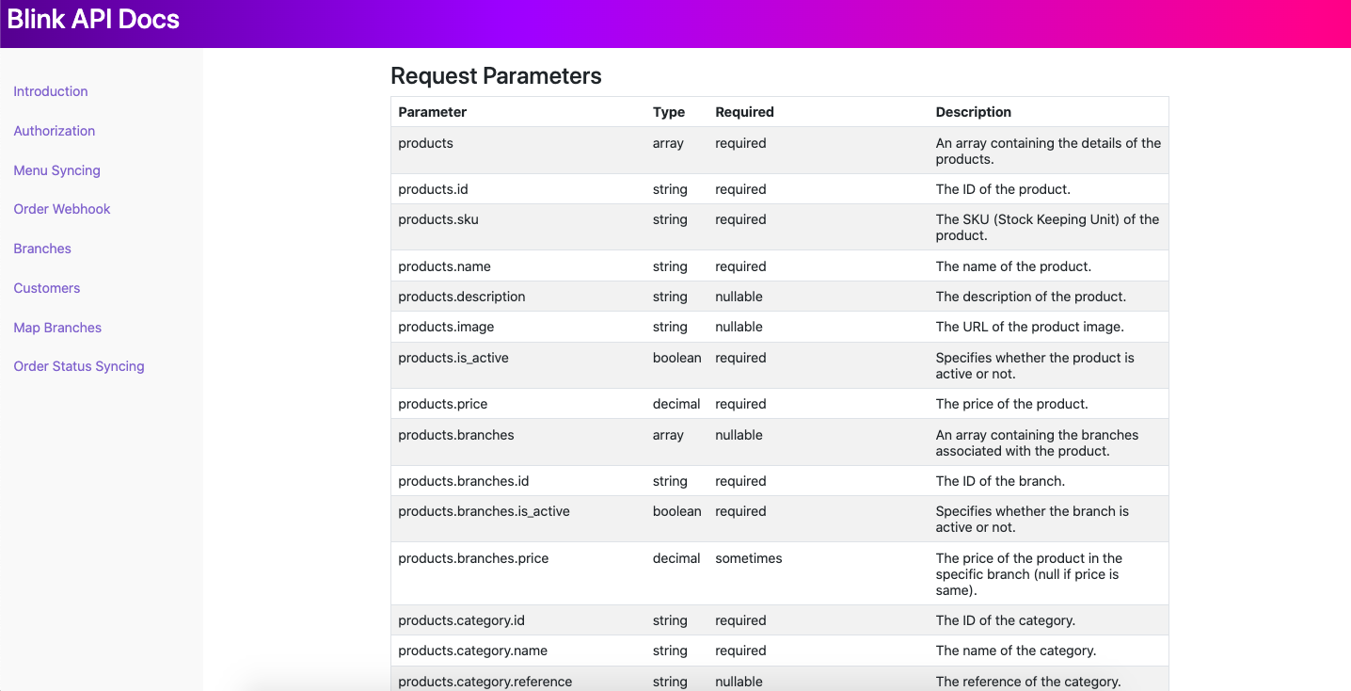Click the 'sometimes' required value
Image resolution: width=1351 pixels, height=691 pixels.
pos(749,558)
